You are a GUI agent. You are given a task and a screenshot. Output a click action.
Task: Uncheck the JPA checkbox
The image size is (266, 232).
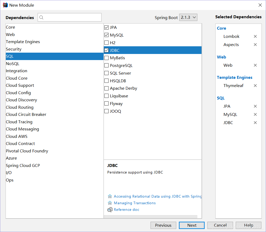click(x=106, y=27)
